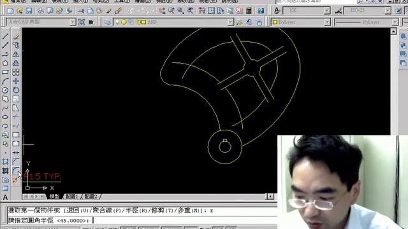Select the Array tool
The image size is (408, 229).
(x=16, y=72)
